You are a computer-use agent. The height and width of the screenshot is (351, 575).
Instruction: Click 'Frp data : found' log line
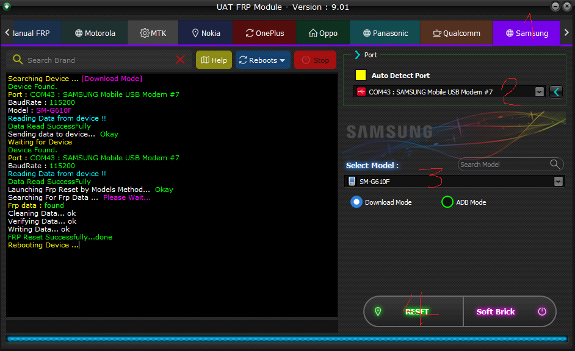point(36,206)
